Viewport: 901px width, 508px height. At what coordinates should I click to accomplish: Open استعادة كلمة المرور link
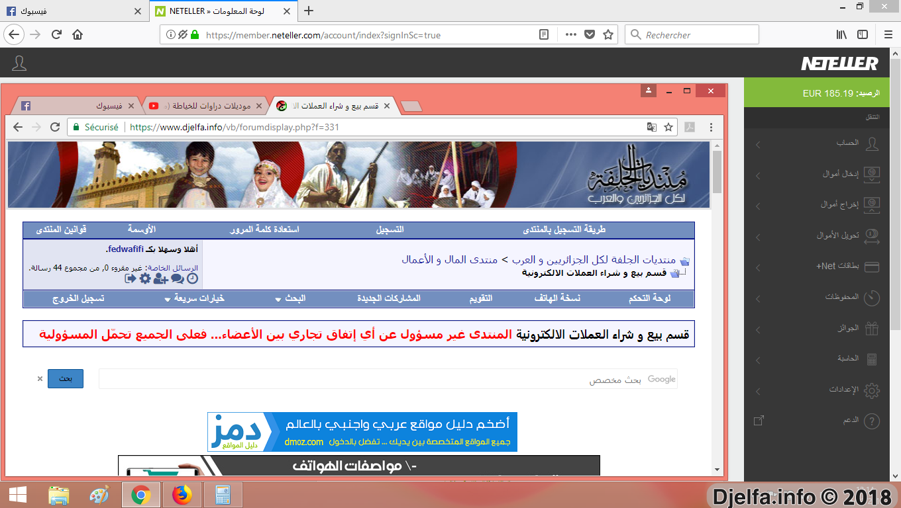click(x=264, y=230)
